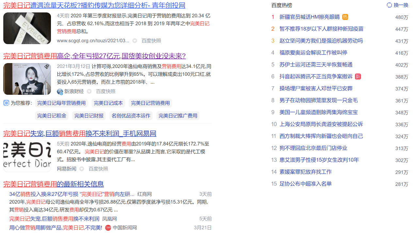The height and width of the screenshot is (233, 418).
Task: Click the 新浪财经 source logo icon
Action: (x=60, y=92)
